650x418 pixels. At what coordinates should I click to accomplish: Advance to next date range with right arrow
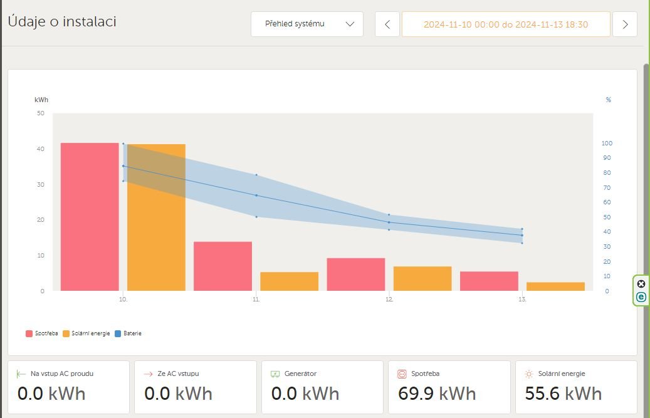625,24
